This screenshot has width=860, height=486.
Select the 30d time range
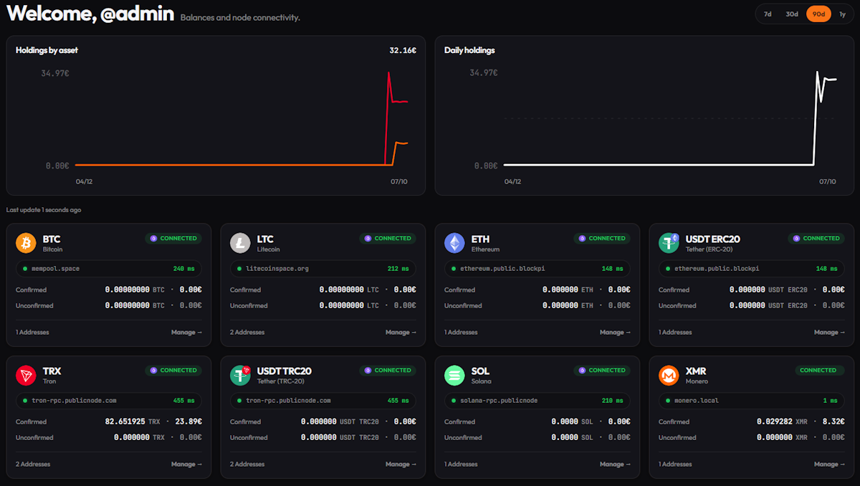[x=792, y=14]
